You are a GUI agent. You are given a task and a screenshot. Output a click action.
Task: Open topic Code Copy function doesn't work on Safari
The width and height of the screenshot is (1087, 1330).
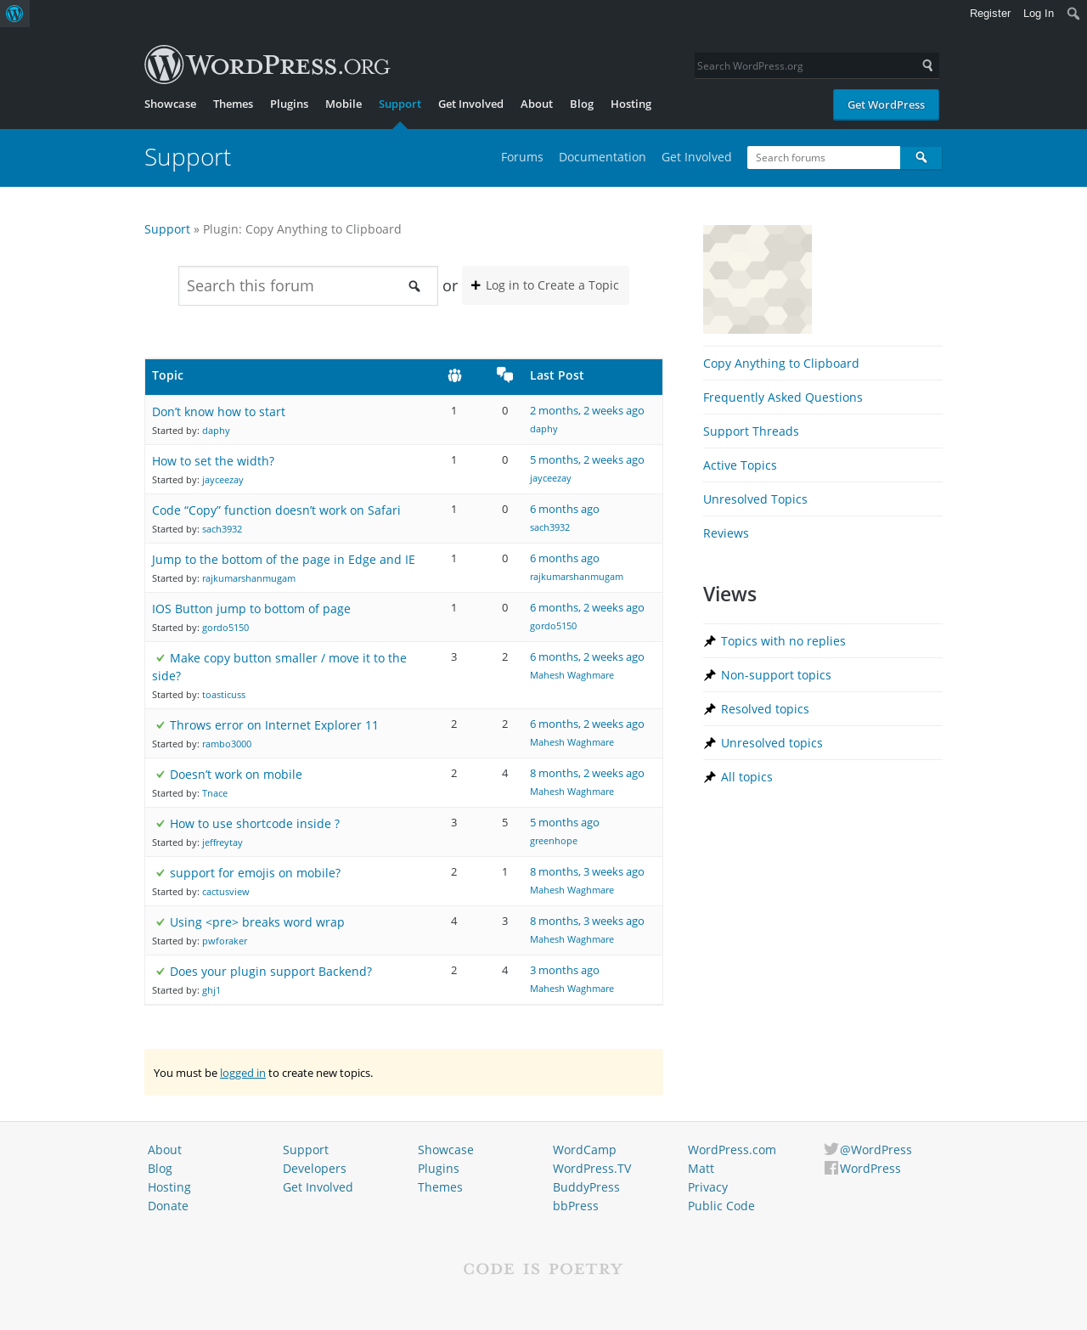click(x=276, y=510)
